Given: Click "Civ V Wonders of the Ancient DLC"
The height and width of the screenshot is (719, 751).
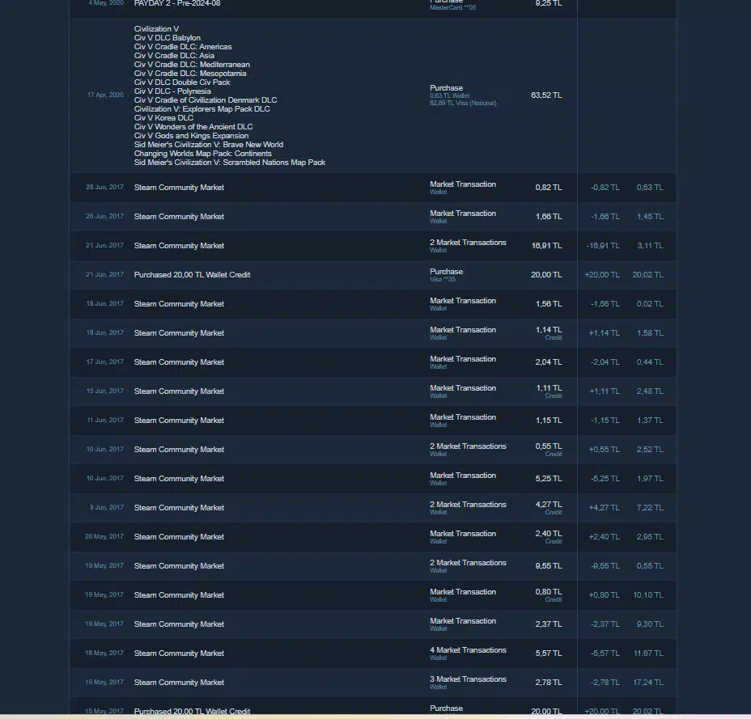Looking at the screenshot, I should pyautogui.click(x=193, y=127).
